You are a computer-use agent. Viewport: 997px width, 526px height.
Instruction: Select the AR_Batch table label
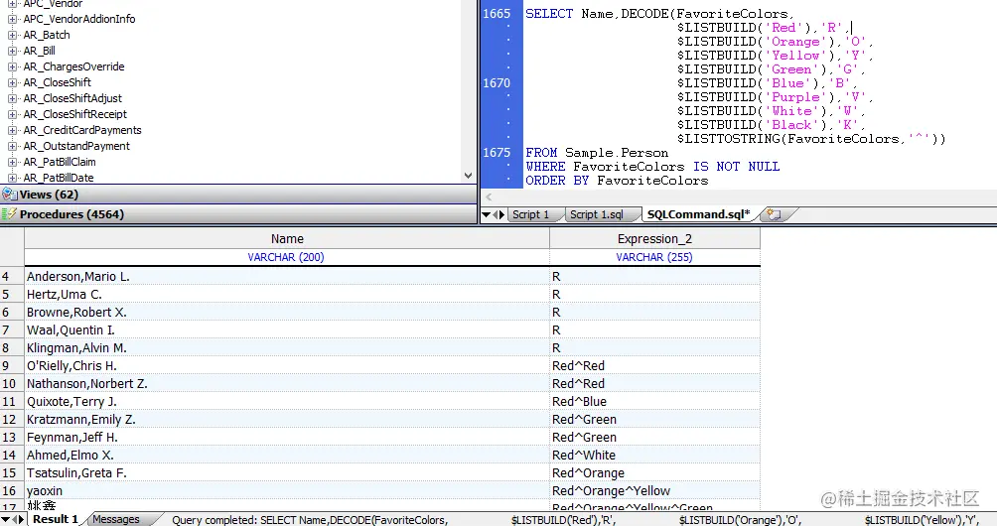tap(47, 35)
